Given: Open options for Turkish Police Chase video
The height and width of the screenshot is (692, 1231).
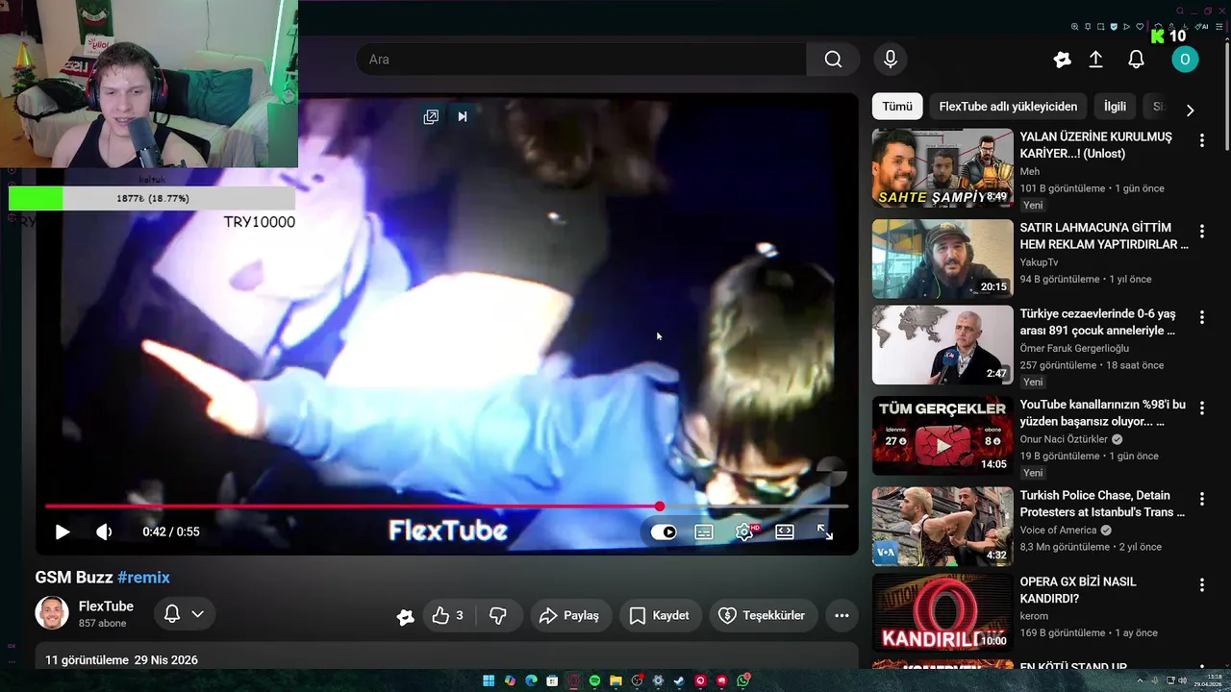Looking at the screenshot, I should pyautogui.click(x=1201, y=499).
